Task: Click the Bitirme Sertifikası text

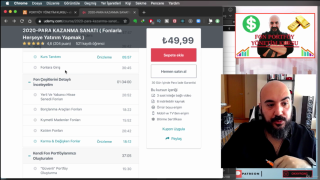Action: point(169,119)
